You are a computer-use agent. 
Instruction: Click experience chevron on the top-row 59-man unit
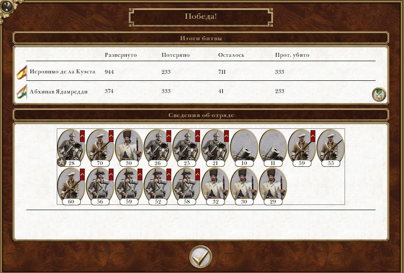pos(313,136)
